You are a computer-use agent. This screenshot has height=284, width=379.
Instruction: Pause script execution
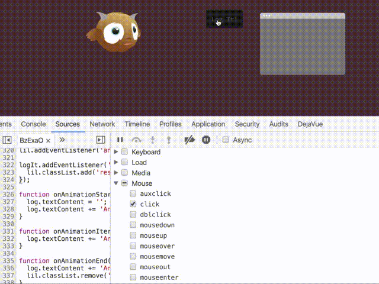[120, 140]
